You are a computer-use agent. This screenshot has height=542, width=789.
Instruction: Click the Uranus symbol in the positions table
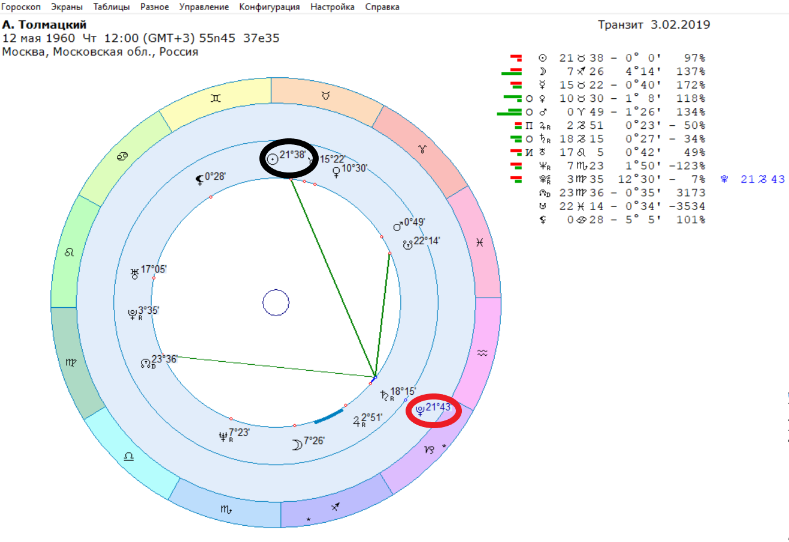pos(543,153)
